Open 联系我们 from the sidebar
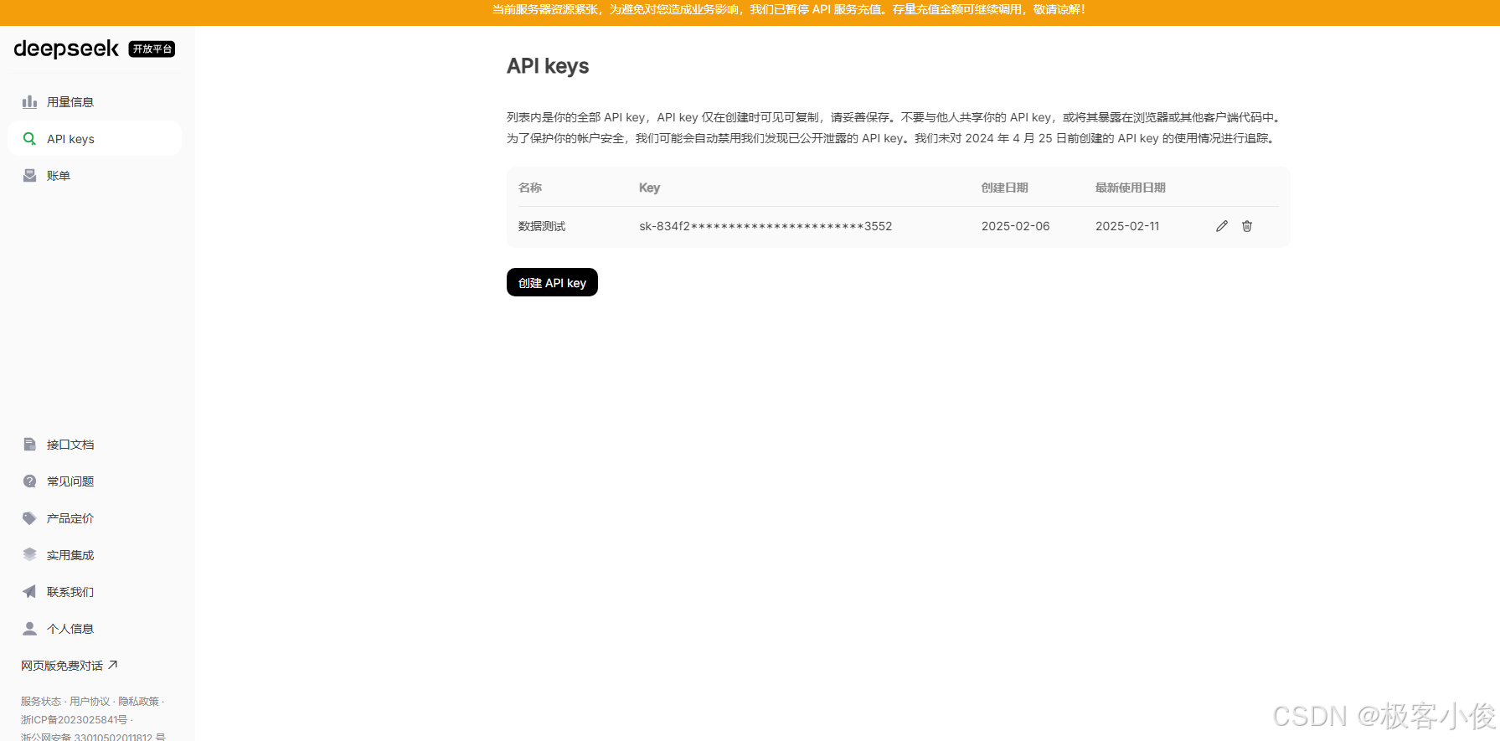Viewport: 1500px width, 741px height. [95, 592]
